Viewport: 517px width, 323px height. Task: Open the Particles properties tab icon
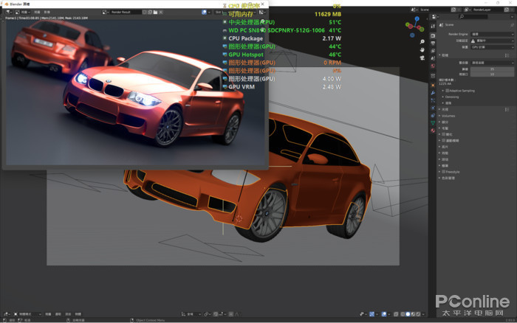pyautogui.click(x=433, y=100)
